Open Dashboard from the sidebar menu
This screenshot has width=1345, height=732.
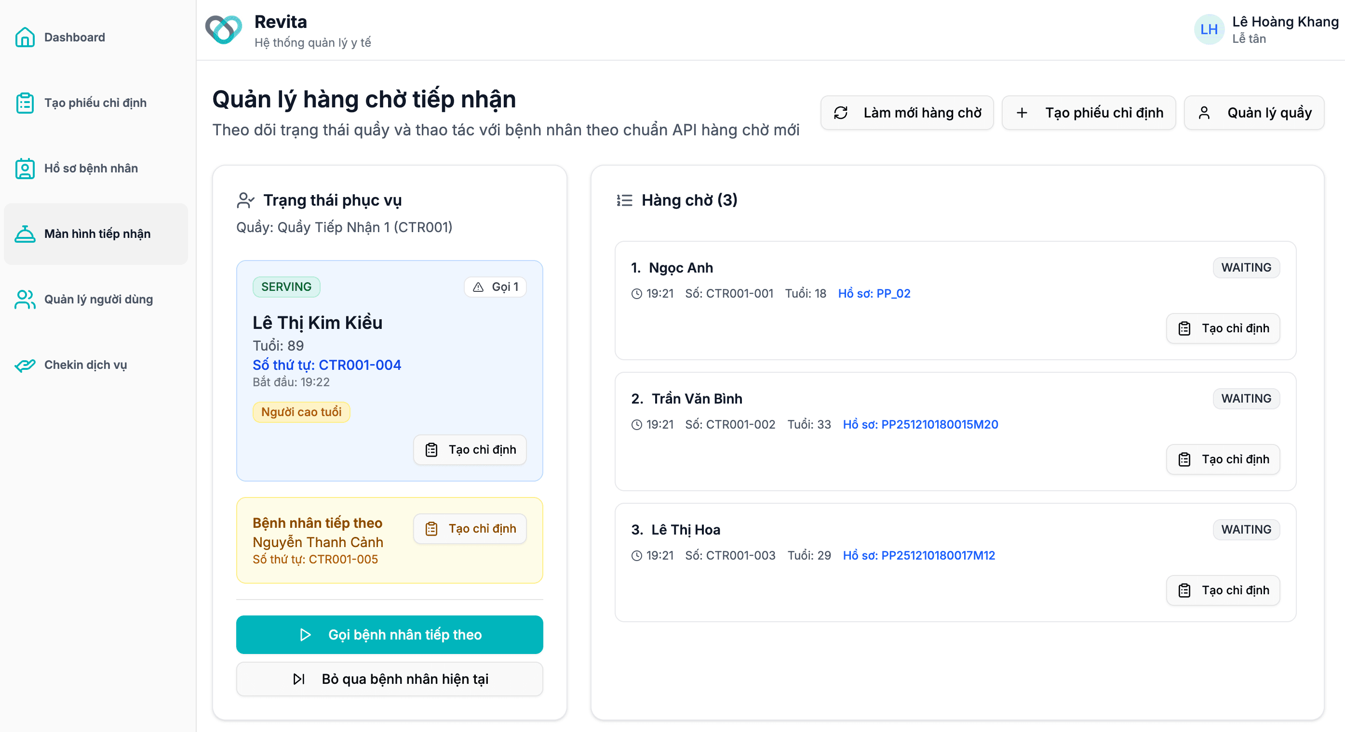[95, 37]
